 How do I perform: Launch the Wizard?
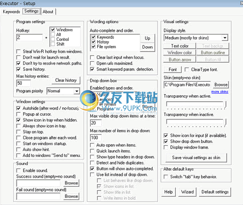(188, 192)
